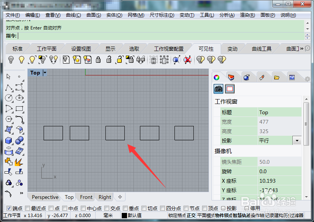Click the Show Selected Objects bulb icon
This screenshot has width=314, height=222.
(32, 60)
